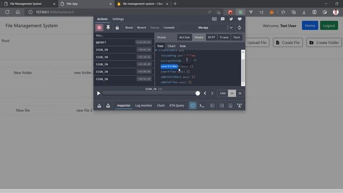Switch to the Raw view tab

coord(183,46)
